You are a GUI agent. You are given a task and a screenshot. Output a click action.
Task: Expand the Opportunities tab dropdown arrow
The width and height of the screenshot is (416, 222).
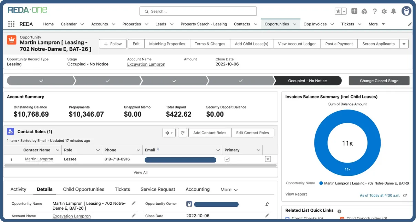[x=295, y=24]
